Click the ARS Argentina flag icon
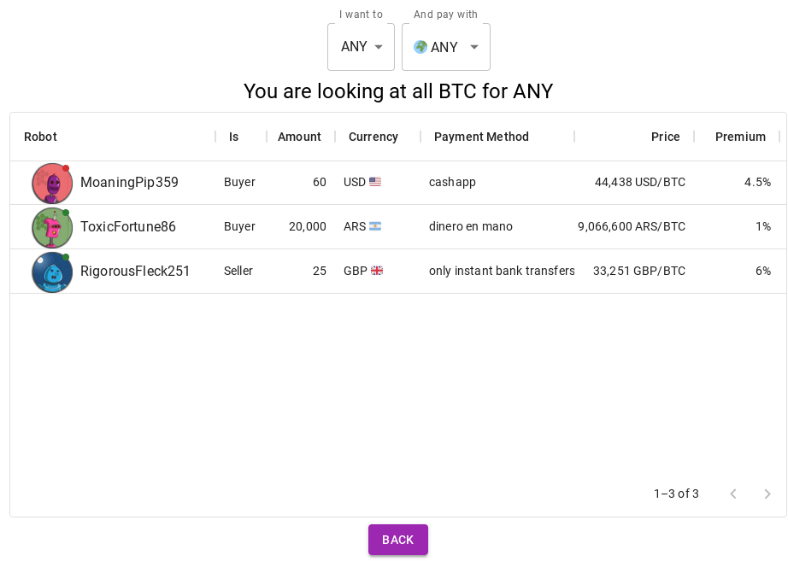The height and width of the screenshot is (561, 788). [375, 226]
